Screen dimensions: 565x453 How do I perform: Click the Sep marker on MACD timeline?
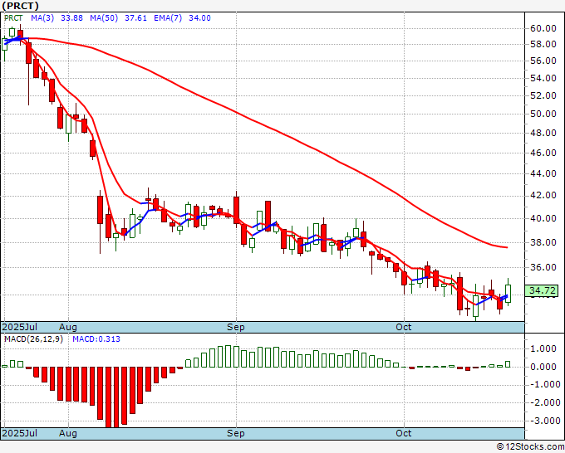pyautogui.click(x=236, y=433)
